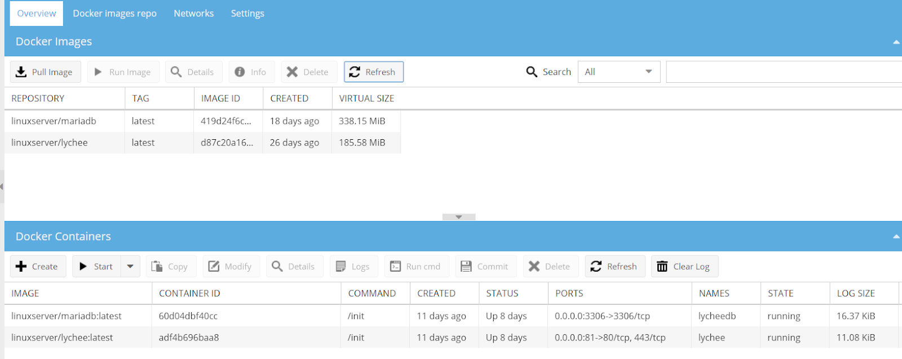Click the Docker Images Delete X icon
Image resolution: width=902 pixels, height=359 pixels.
(x=292, y=72)
